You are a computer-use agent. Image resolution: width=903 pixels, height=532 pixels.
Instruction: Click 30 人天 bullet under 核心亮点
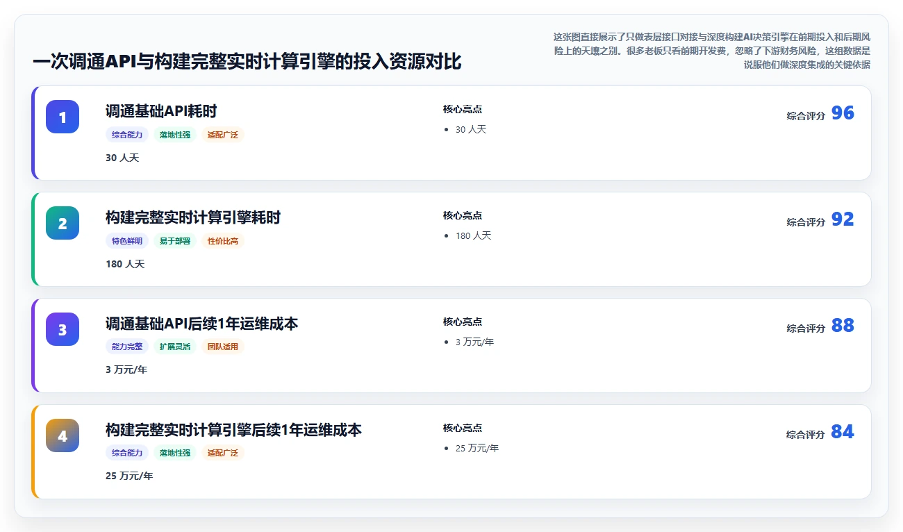pyautogui.click(x=471, y=129)
